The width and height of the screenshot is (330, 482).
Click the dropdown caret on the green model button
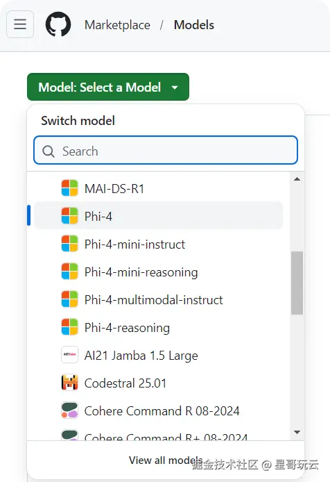tap(175, 88)
